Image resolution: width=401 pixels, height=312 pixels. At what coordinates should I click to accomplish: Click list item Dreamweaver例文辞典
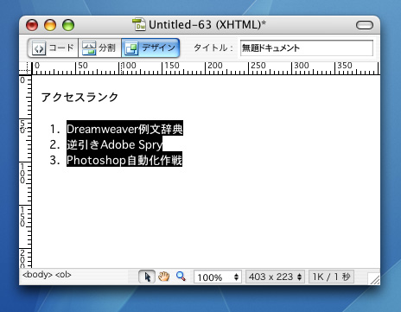pos(124,129)
